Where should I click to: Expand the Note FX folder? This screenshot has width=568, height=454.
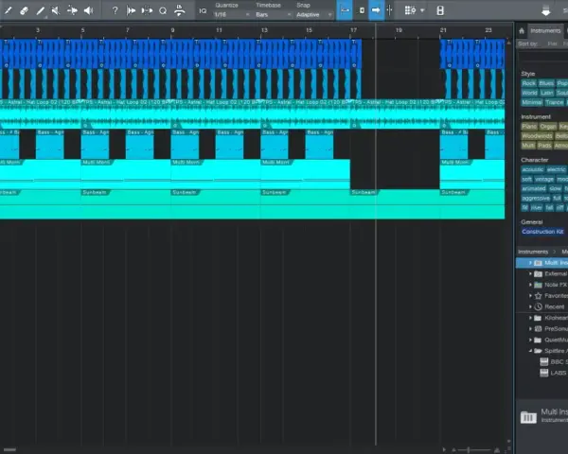(530, 285)
